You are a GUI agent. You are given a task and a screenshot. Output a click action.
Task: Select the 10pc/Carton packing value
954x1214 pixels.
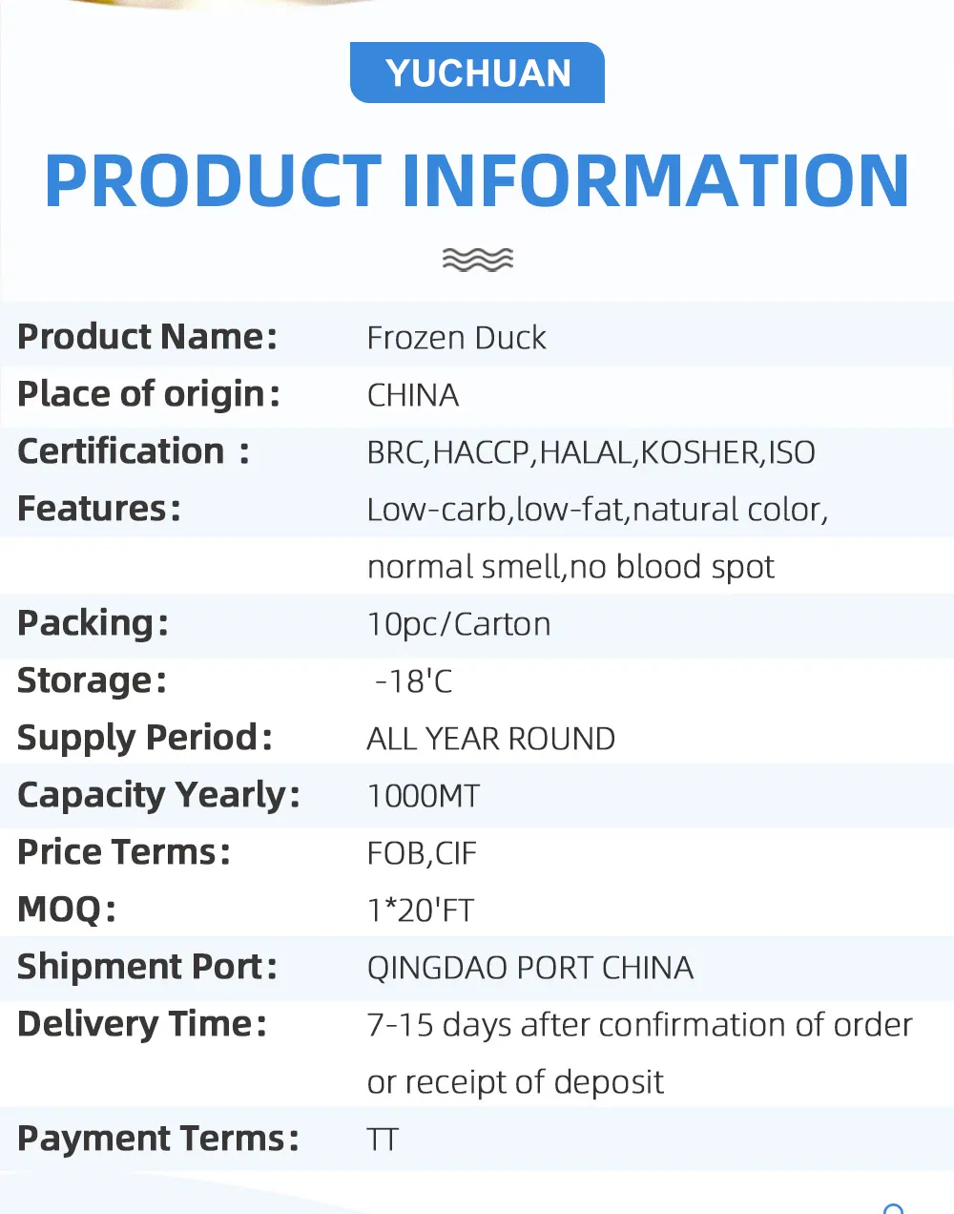click(x=459, y=624)
